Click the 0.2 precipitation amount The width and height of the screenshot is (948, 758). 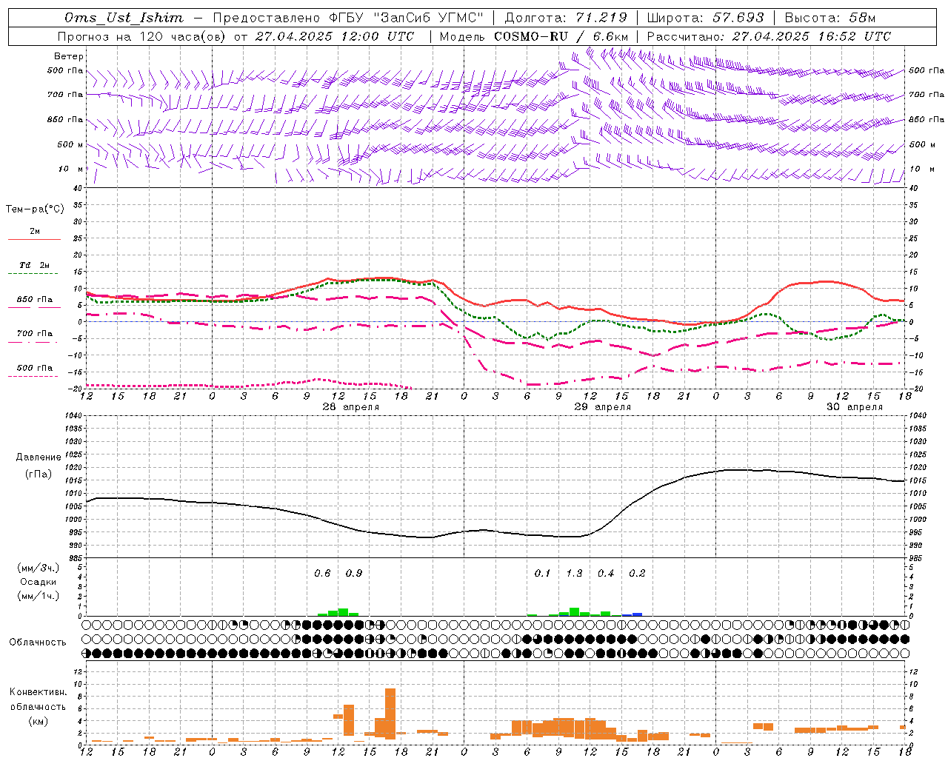tap(637, 573)
